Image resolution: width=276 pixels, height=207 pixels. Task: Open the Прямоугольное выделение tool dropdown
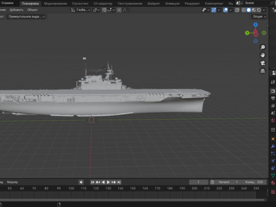tap(26, 17)
